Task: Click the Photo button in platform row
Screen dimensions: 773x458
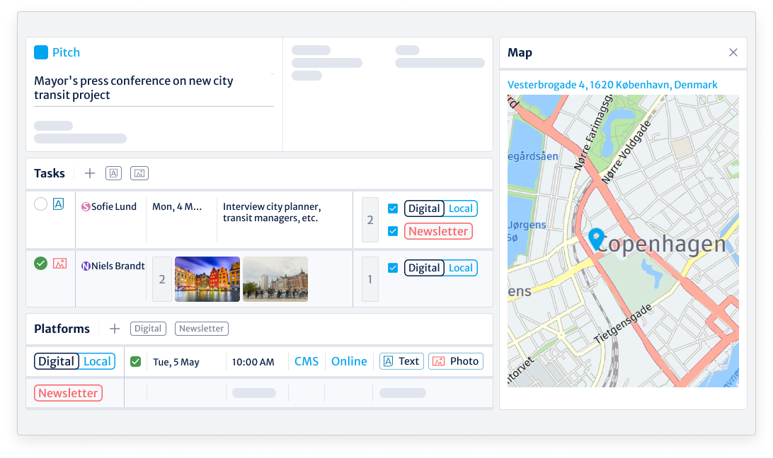Action: [456, 361]
